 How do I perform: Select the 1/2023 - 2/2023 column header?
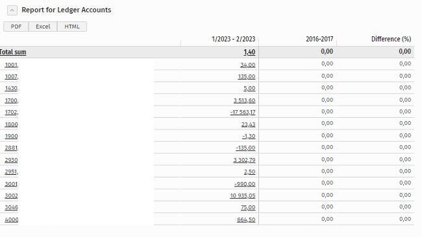pyautogui.click(x=233, y=39)
